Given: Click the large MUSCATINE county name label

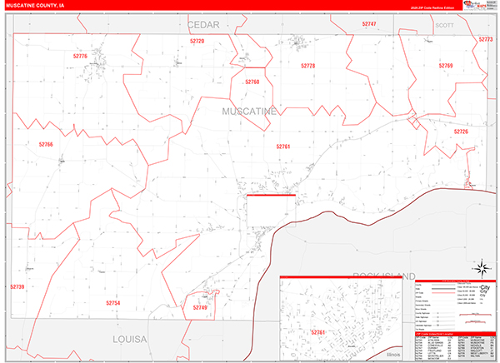Looking at the screenshot, I should pyautogui.click(x=249, y=112).
